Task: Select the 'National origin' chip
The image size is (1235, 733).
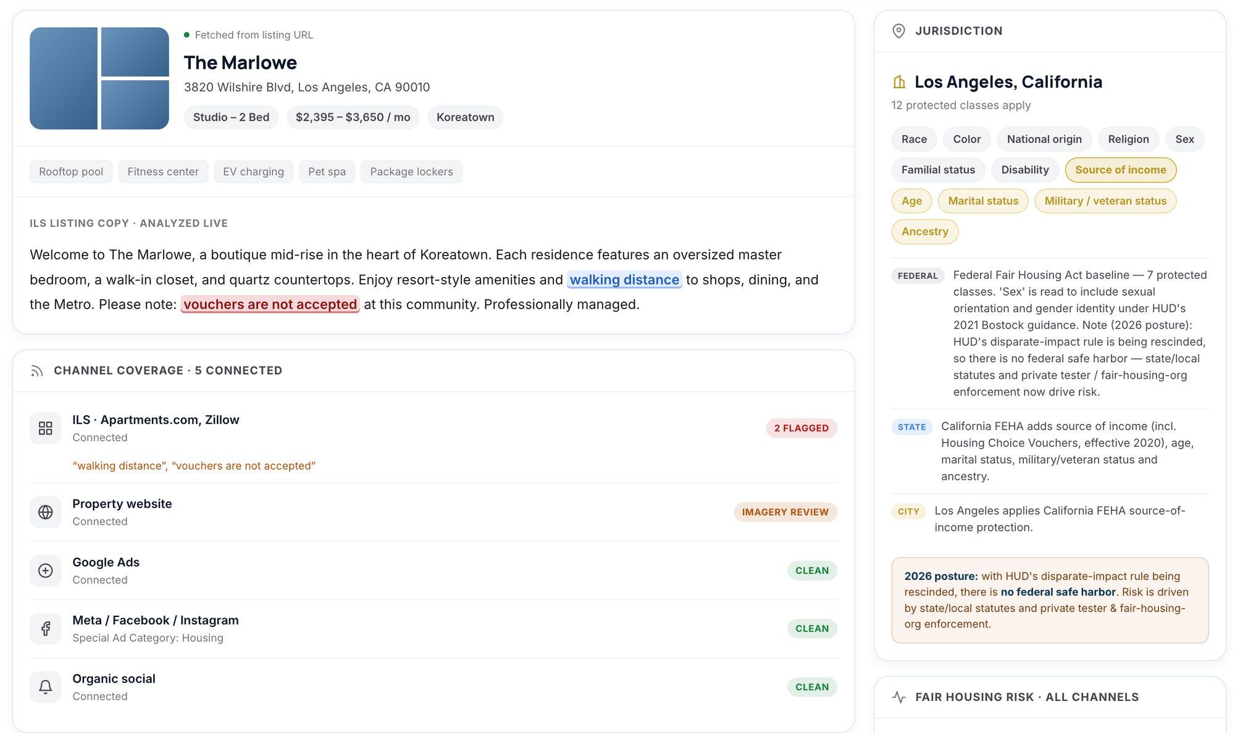Action: click(x=1044, y=139)
